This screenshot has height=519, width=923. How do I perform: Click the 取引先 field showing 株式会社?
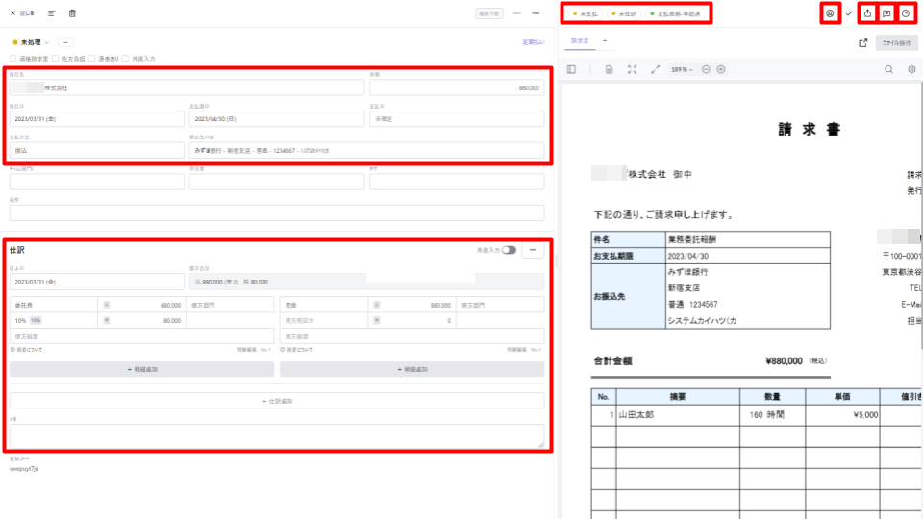pyautogui.click(x=187, y=87)
